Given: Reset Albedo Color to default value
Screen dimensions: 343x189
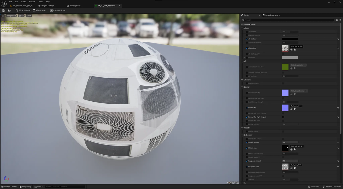Looking at the screenshot, I should 338,39.
